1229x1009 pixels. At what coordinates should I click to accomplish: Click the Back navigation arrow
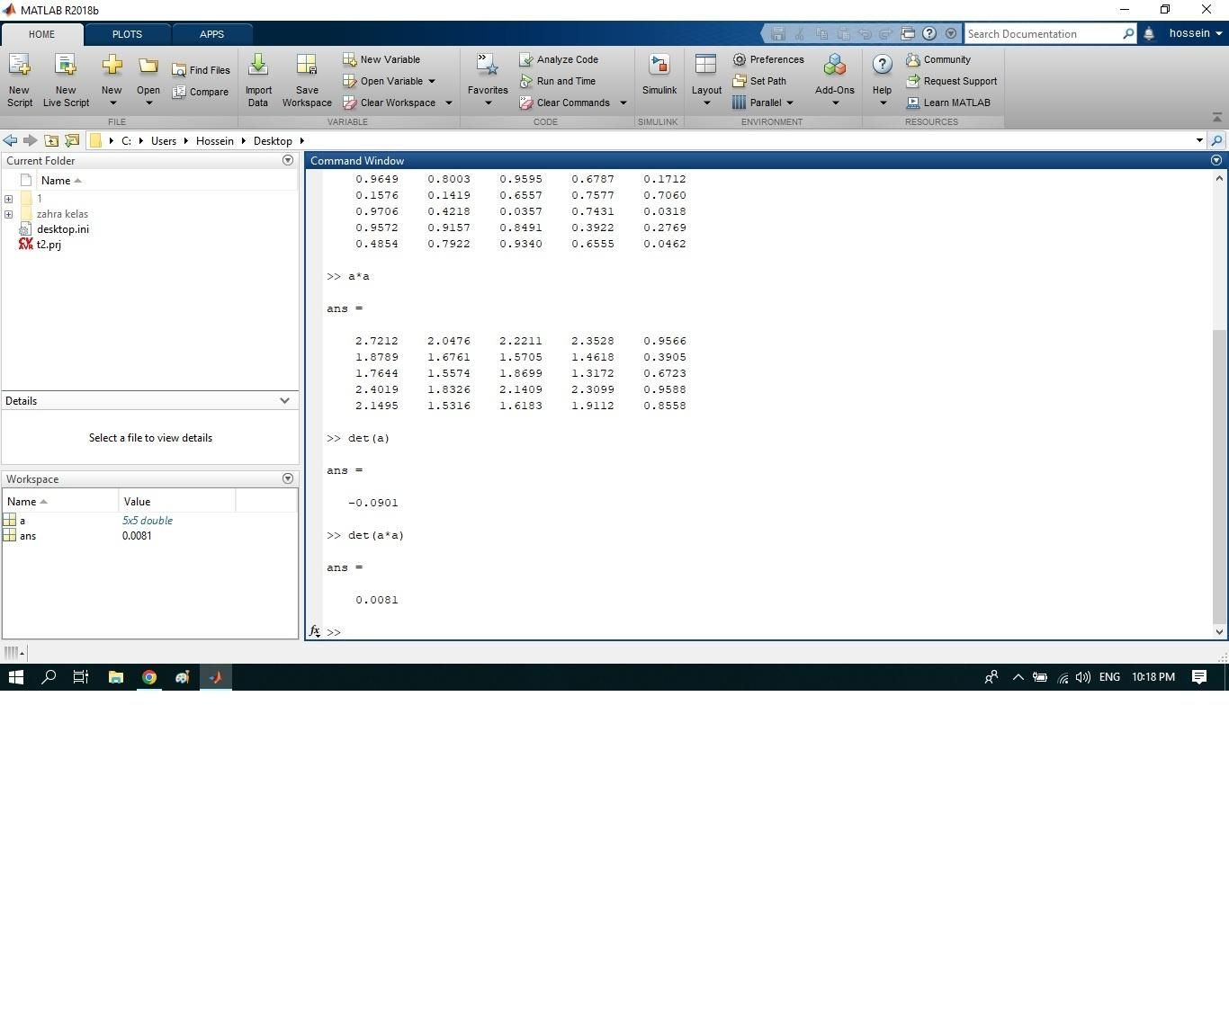point(10,140)
